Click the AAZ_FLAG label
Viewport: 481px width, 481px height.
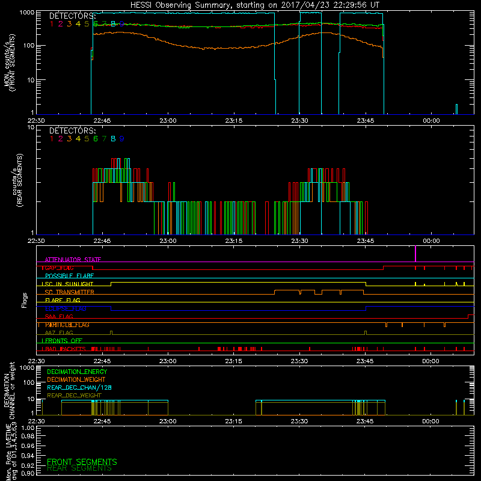pos(59,332)
